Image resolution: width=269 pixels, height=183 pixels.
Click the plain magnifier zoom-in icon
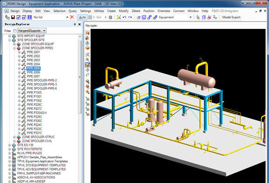pyautogui.click(x=88, y=60)
